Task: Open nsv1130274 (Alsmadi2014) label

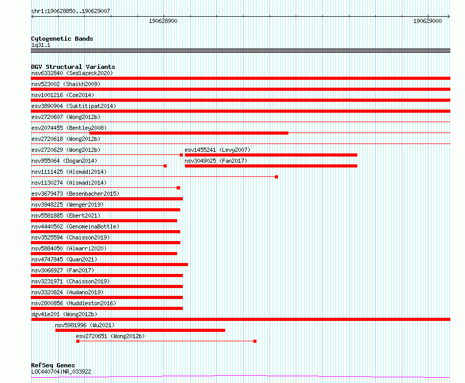Action: pyautogui.click(x=69, y=183)
